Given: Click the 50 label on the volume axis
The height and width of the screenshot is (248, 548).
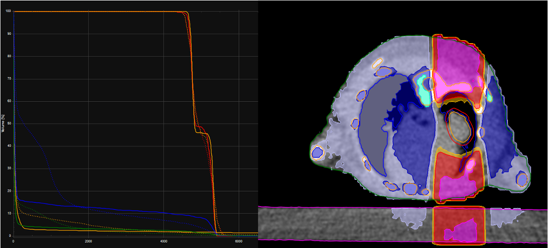Looking at the screenshot, I should pos(9,124).
